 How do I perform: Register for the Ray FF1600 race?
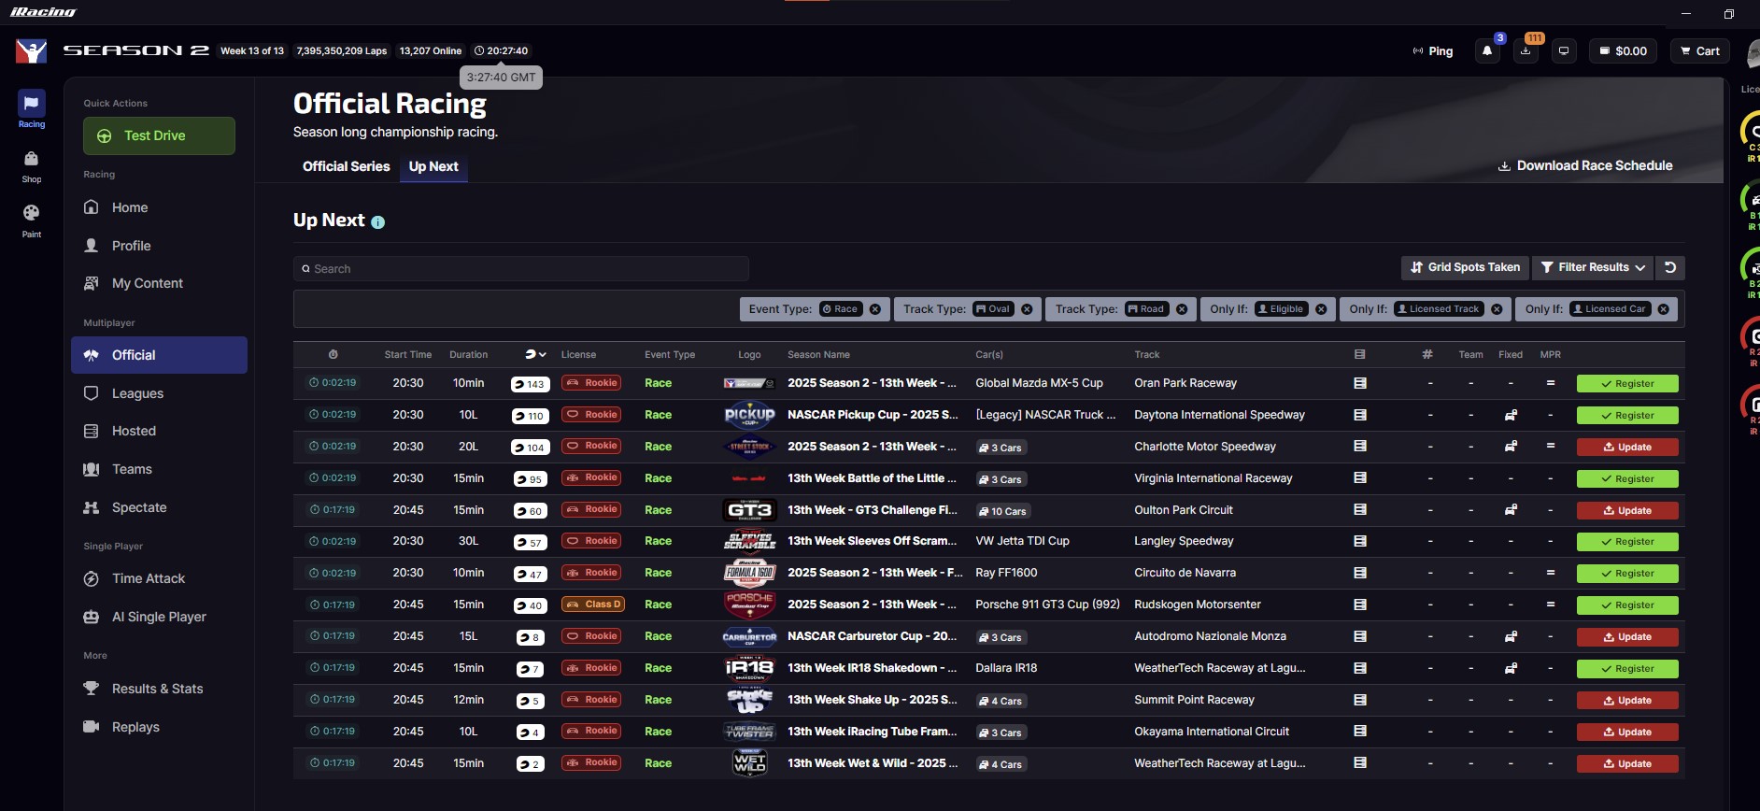coord(1627,573)
